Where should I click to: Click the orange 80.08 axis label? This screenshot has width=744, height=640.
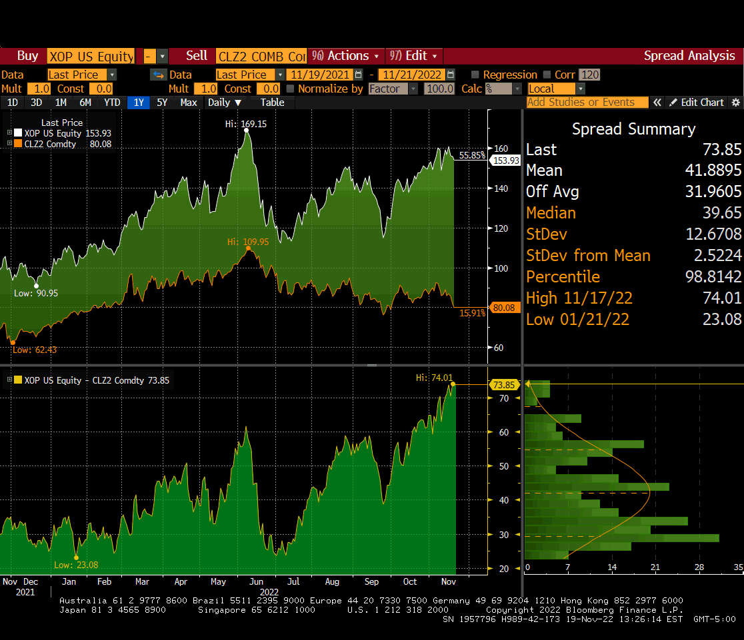pyautogui.click(x=505, y=308)
